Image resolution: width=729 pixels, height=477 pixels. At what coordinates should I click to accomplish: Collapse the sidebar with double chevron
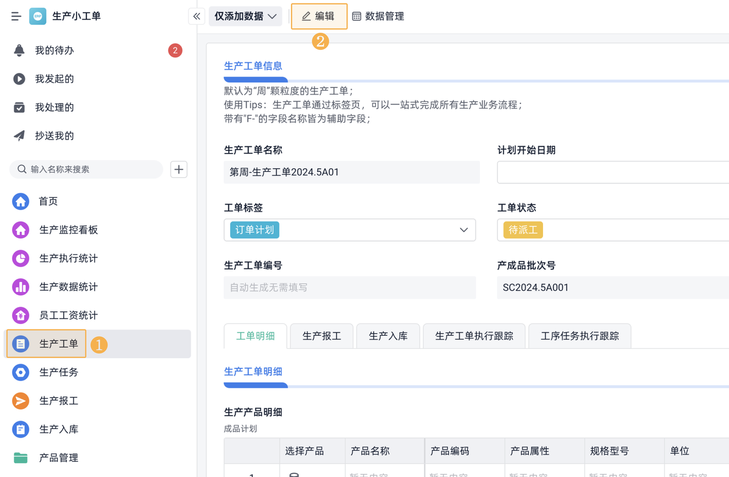(196, 16)
